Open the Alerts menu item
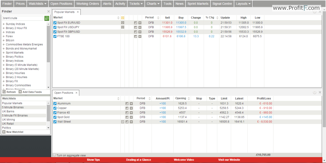Screen dimensions: 326x163 [x=107, y=4]
